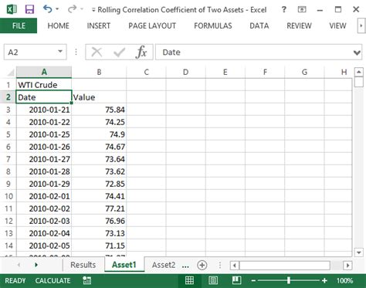Image resolution: width=366 pixels, height=288 pixels.
Task: Open the PAGE LAYOUT ribbon tab
Action: (x=152, y=25)
